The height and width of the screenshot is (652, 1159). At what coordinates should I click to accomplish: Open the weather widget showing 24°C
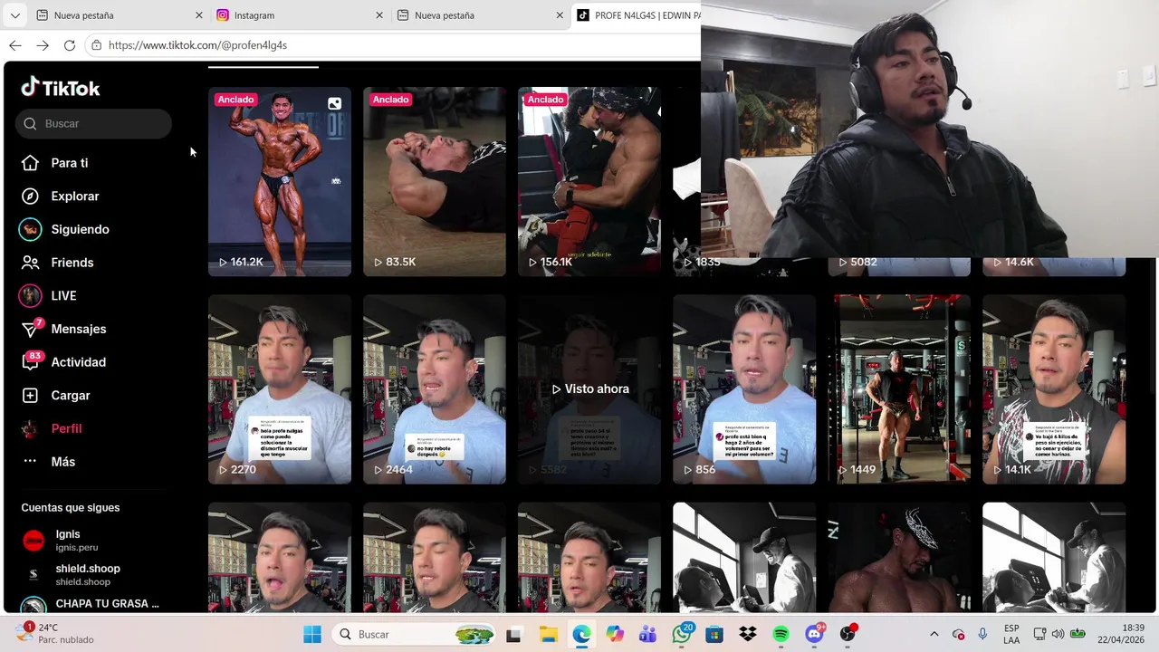click(54, 634)
